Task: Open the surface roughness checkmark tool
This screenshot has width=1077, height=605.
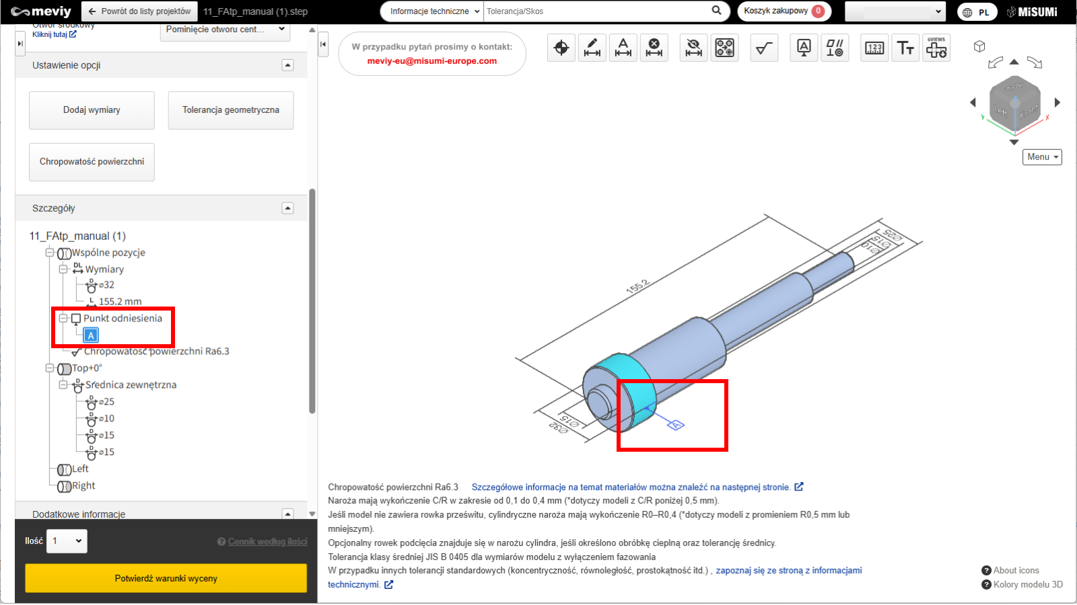Action: [x=764, y=48]
